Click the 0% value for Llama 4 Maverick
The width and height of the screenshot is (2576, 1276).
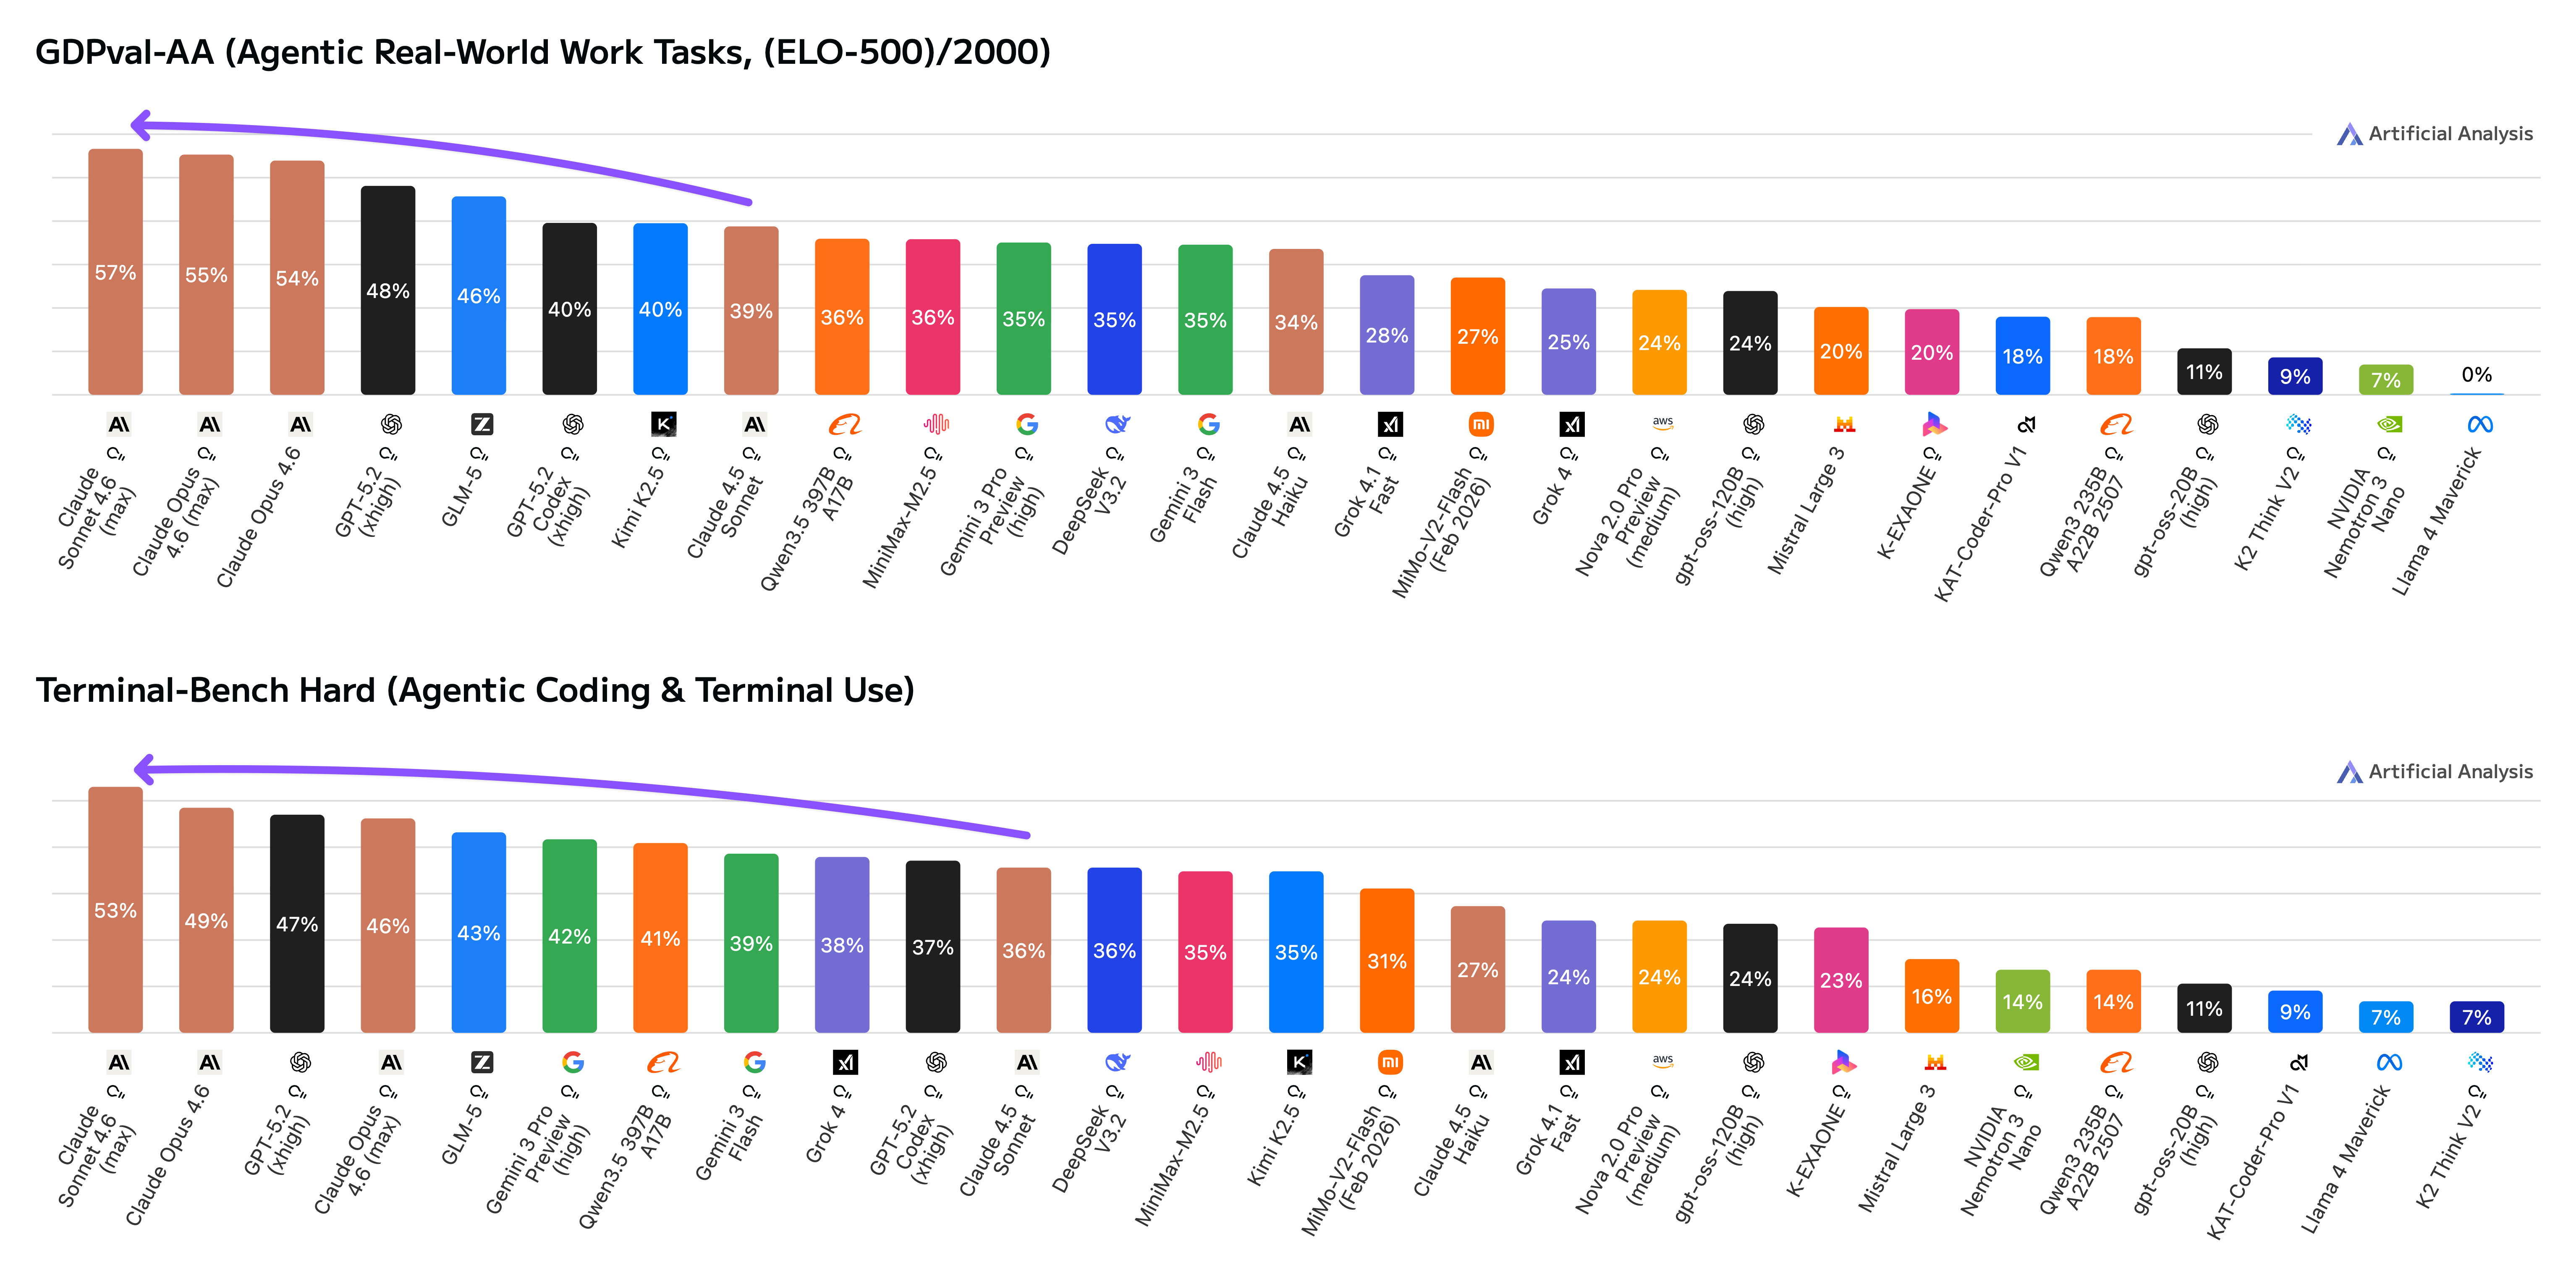pyautogui.click(x=2477, y=375)
